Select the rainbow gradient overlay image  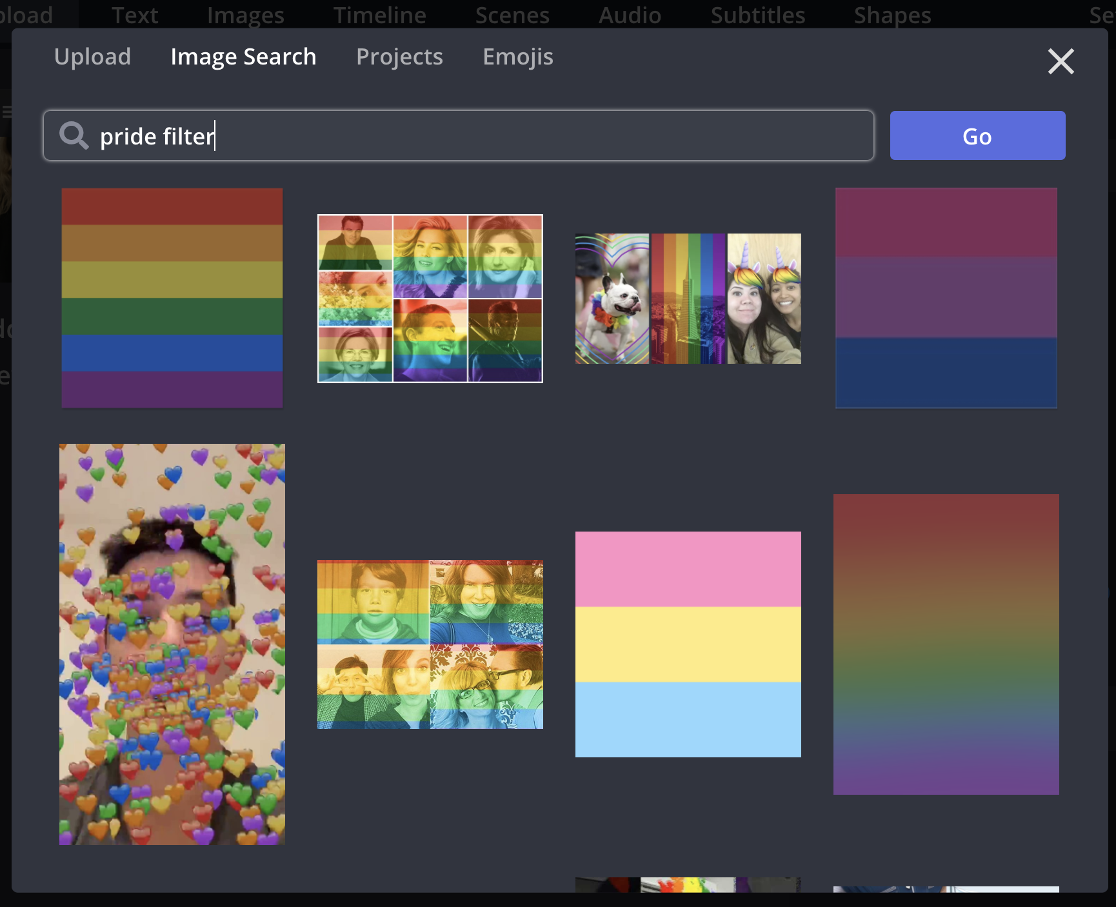[x=946, y=644]
